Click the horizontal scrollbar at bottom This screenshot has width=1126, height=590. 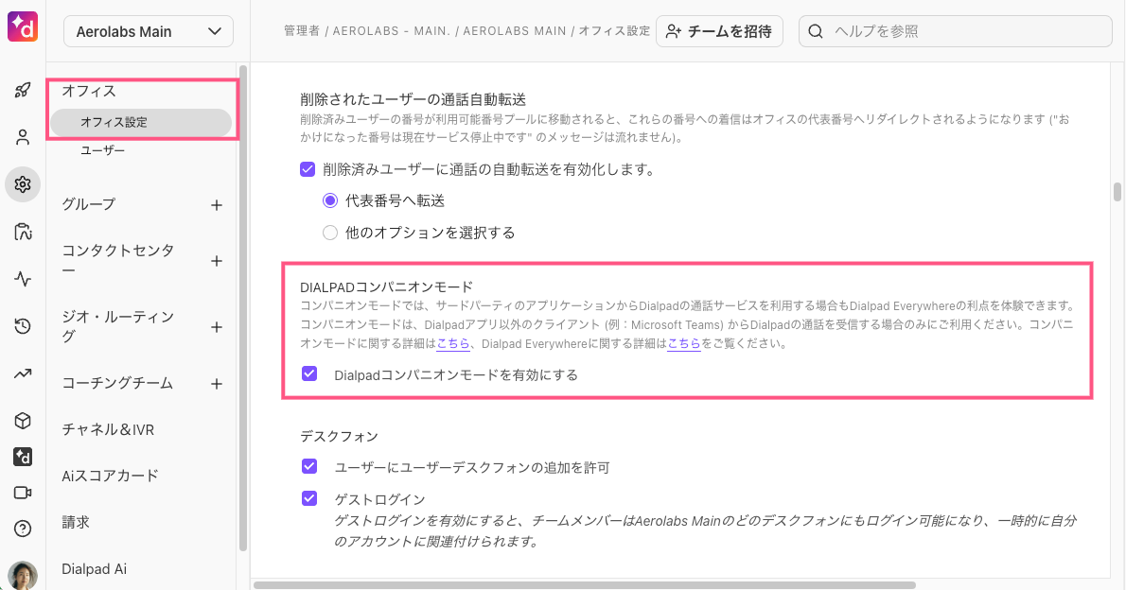tap(585, 585)
